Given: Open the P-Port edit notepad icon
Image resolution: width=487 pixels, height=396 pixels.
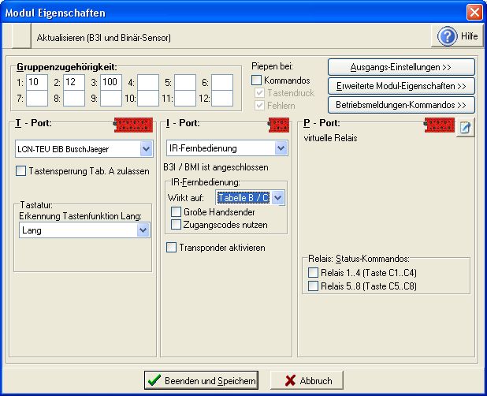Looking at the screenshot, I should click(466, 126).
